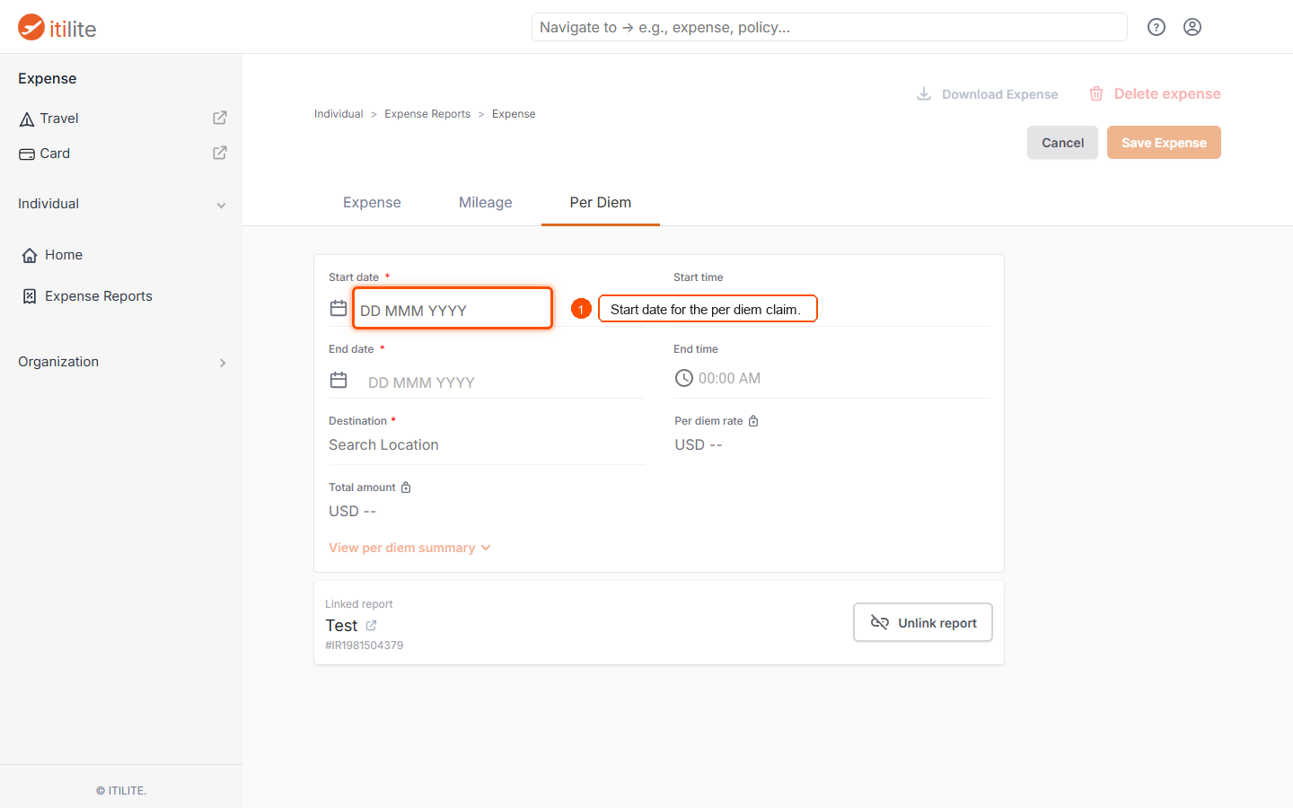
Task: Click the Expense Reports receipt icon
Action: click(30, 296)
